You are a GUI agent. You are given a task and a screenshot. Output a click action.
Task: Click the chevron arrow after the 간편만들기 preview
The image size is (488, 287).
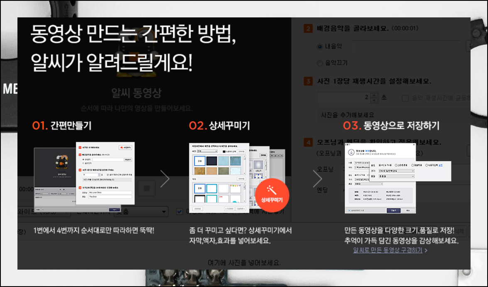tap(165, 179)
